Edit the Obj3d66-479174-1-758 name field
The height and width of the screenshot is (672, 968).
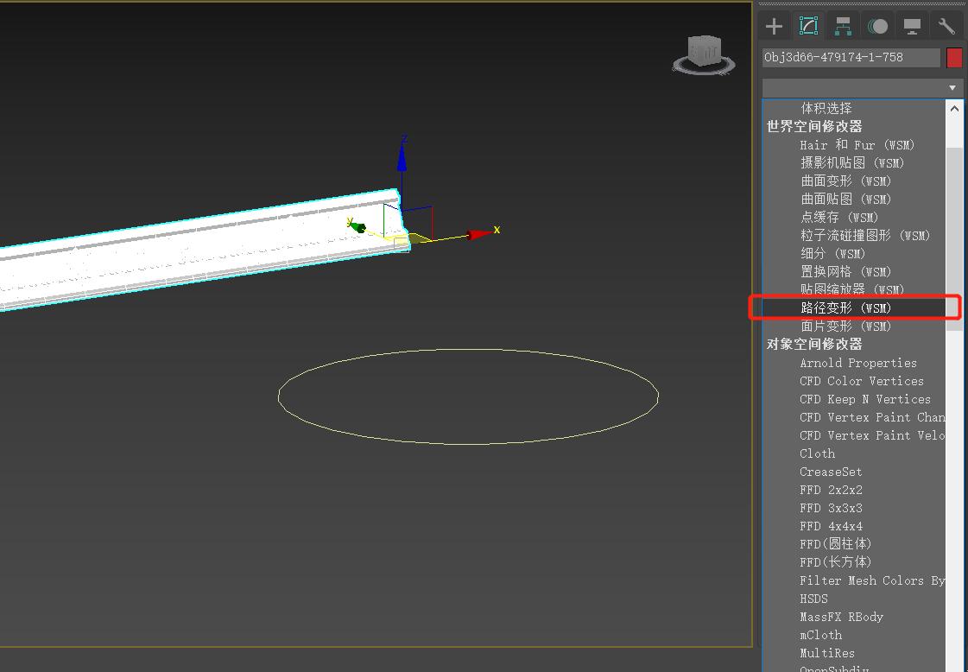click(x=849, y=57)
